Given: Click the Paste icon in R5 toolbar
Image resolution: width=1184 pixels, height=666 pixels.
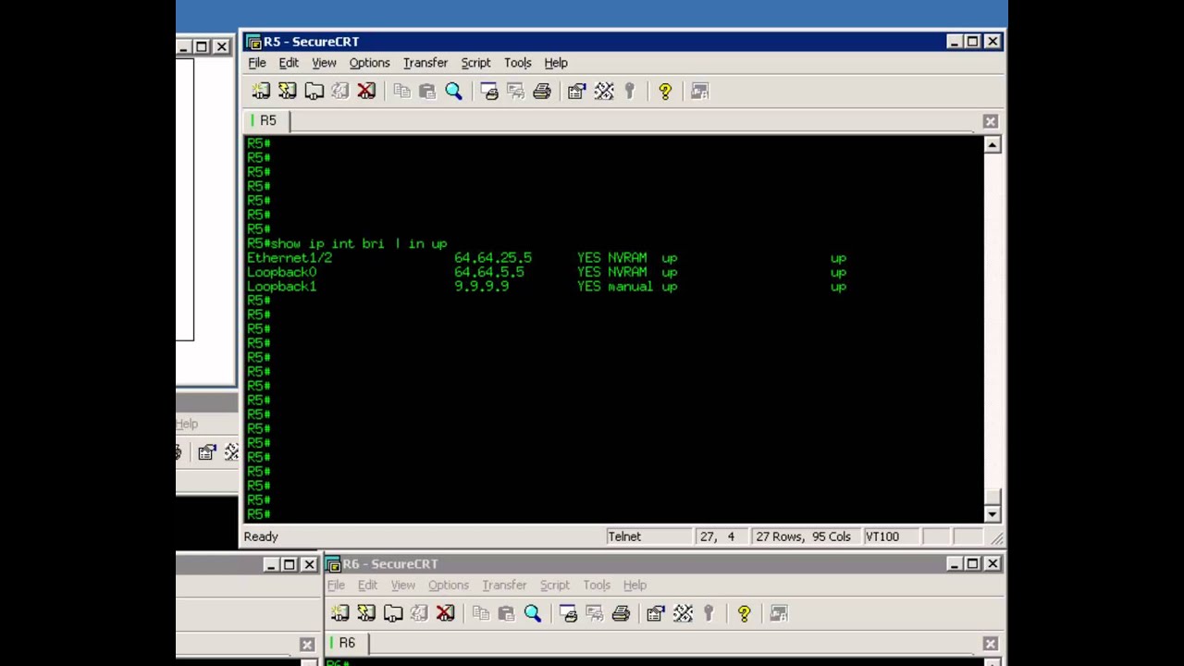Looking at the screenshot, I should (427, 91).
